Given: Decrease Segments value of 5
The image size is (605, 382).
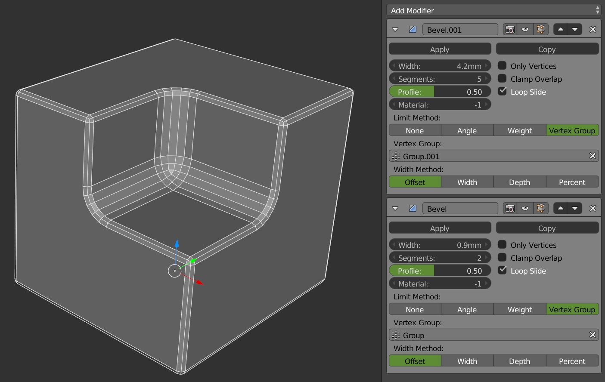Looking at the screenshot, I should [x=394, y=79].
